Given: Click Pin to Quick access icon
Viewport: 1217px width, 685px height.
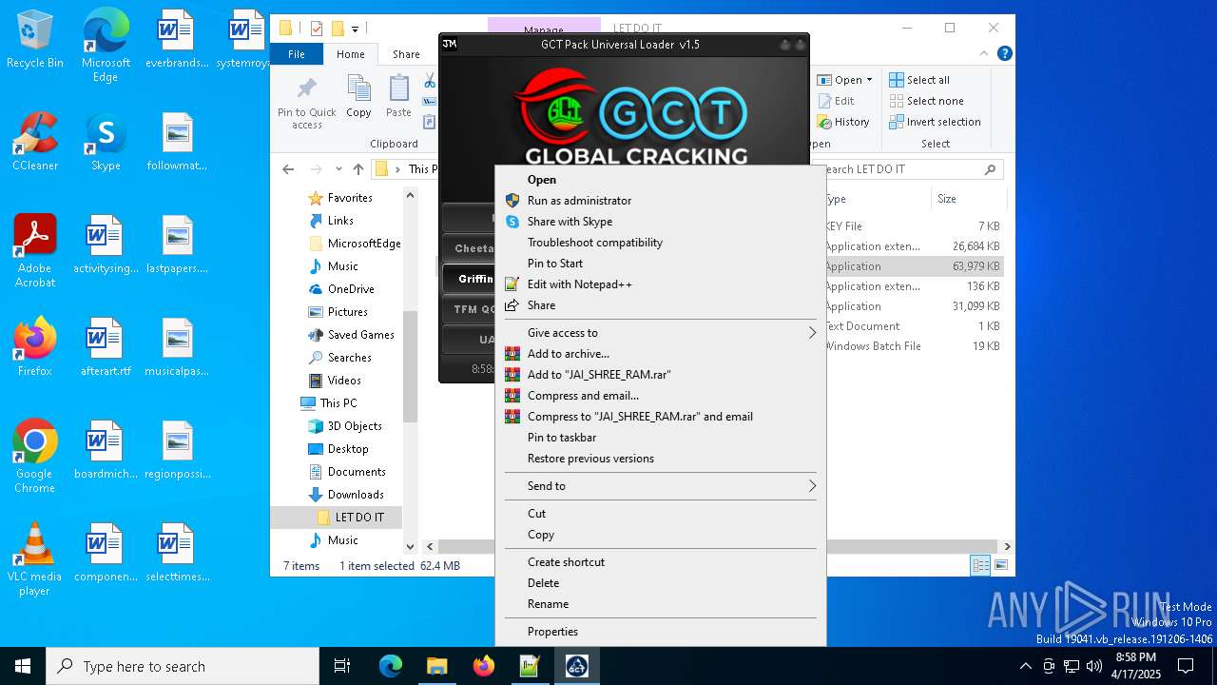Looking at the screenshot, I should point(306,103).
